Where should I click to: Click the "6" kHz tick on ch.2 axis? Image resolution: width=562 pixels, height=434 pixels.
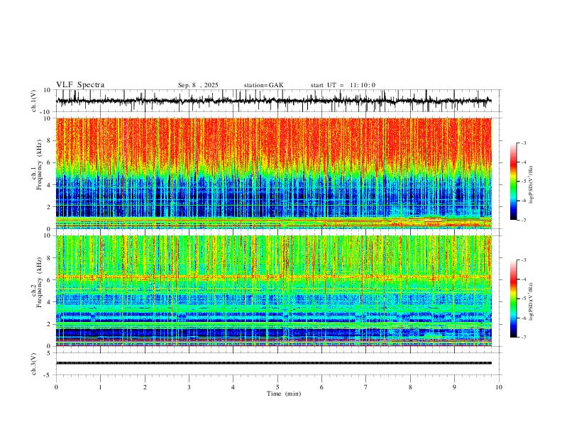50,279
